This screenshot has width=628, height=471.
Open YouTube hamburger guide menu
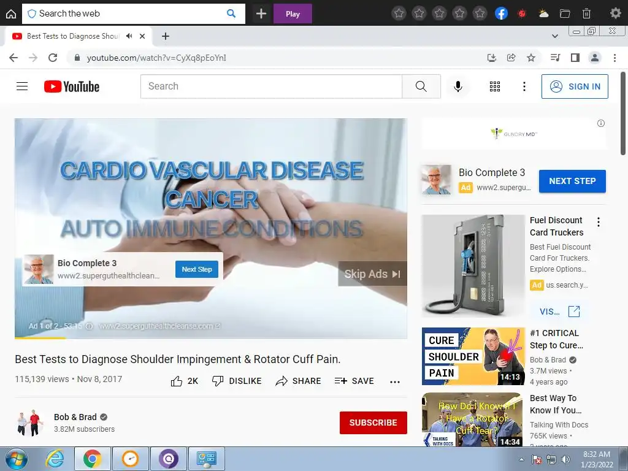click(22, 86)
